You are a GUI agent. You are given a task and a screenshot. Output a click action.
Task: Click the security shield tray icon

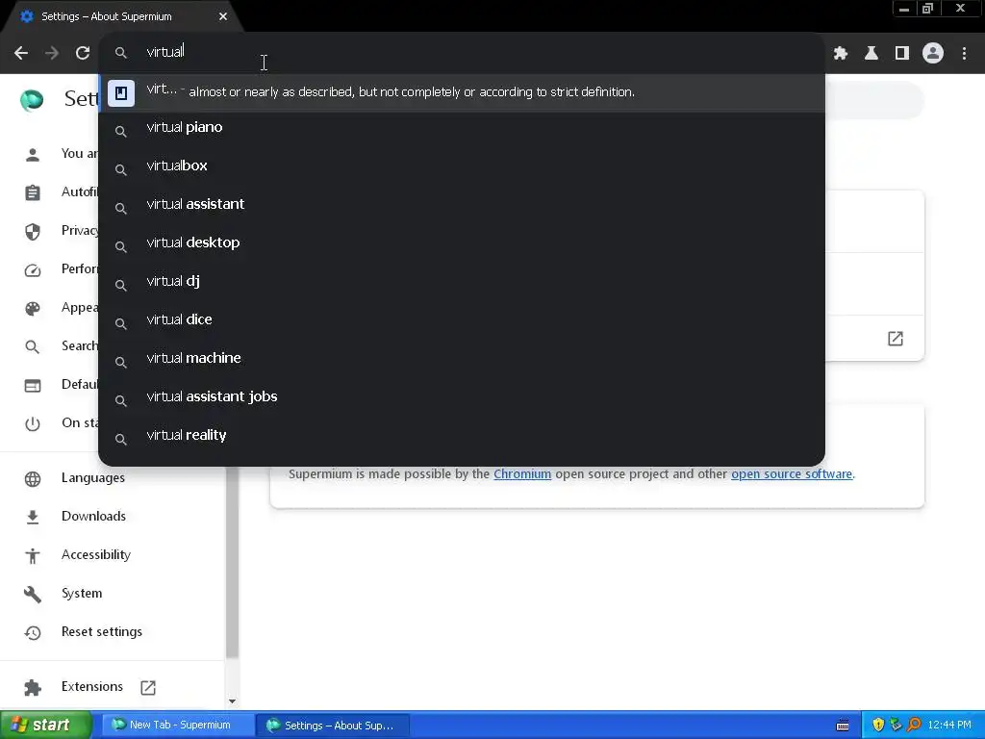point(878,726)
